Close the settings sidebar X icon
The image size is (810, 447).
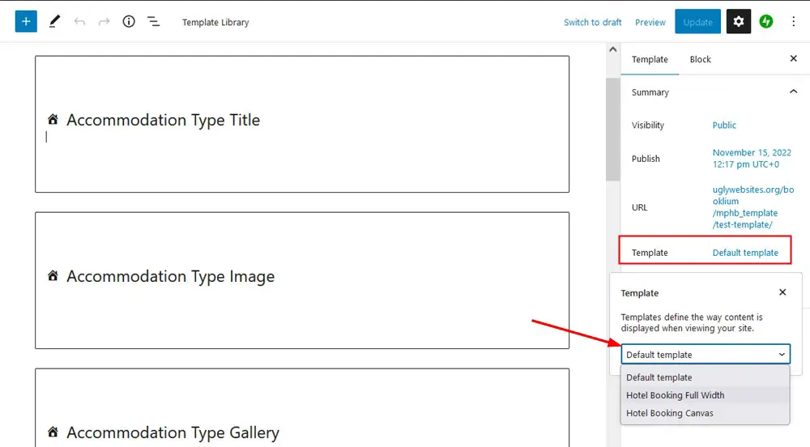click(794, 59)
